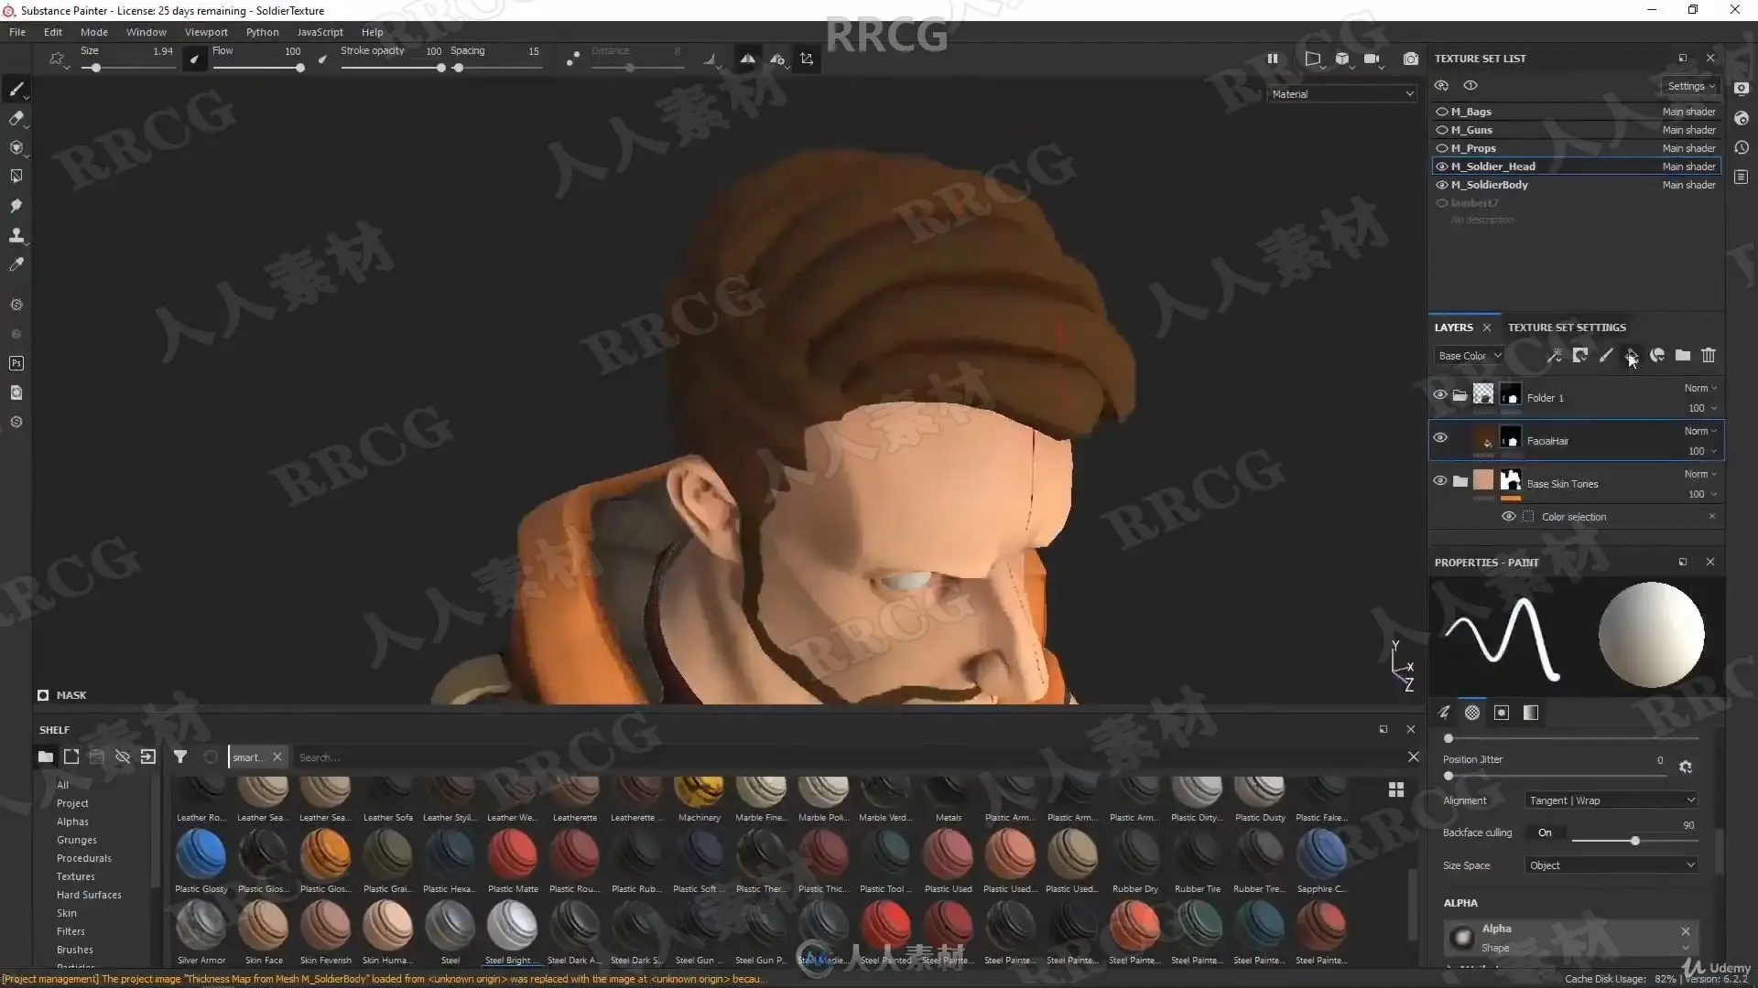Switch to Texture Set Settings tab
1758x988 pixels.
[x=1567, y=328]
